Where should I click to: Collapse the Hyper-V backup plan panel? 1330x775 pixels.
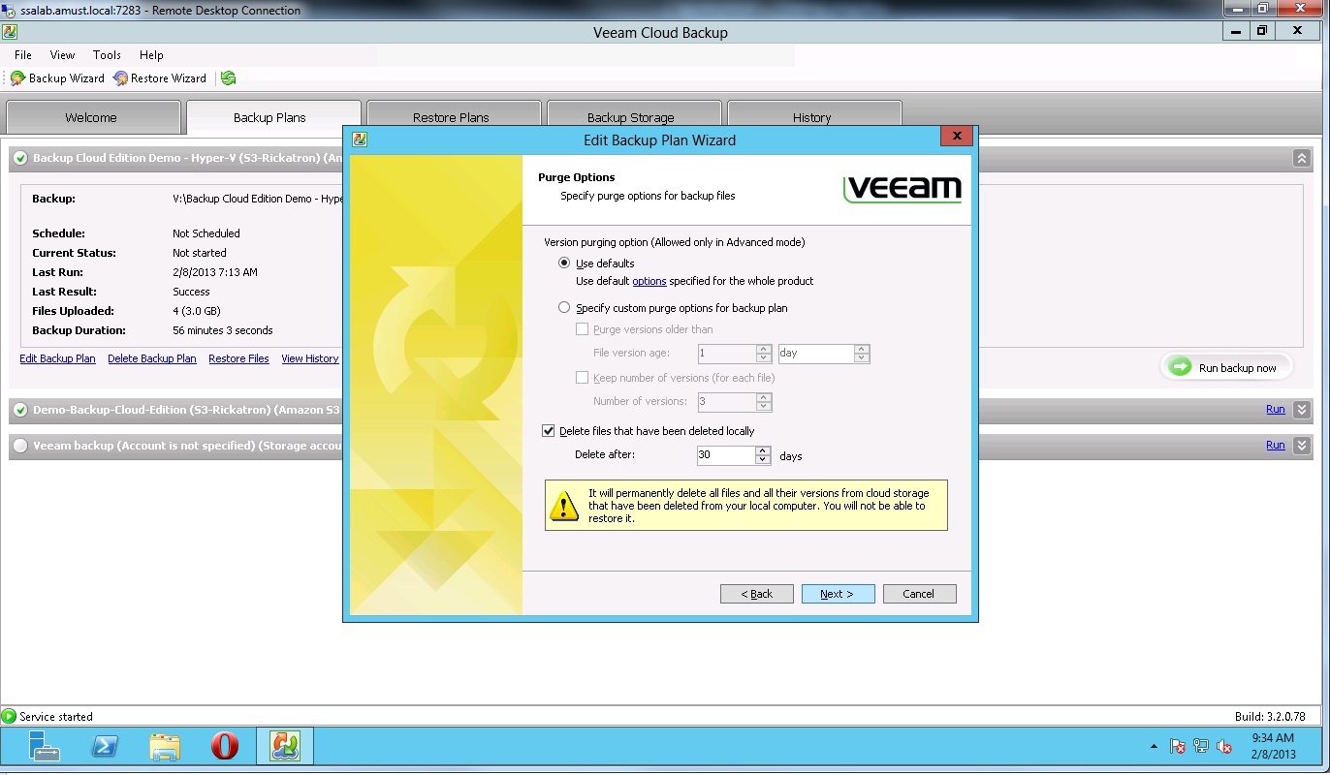tap(1302, 158)
